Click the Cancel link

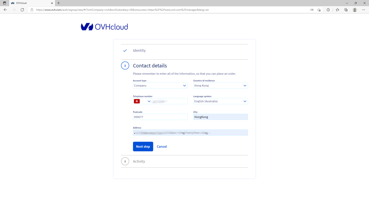pyautogui.click(x=162, y=147)
